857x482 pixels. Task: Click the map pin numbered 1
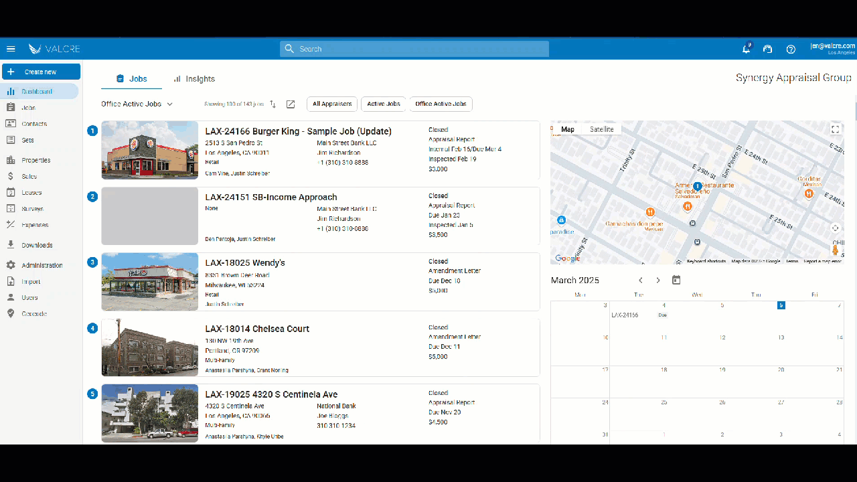pyautogui.click(x=697, y=186)
